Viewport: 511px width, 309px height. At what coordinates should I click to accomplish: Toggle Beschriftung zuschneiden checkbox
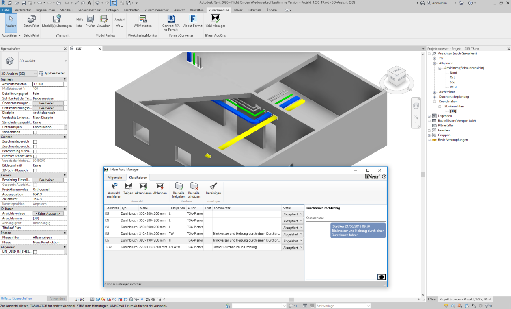[x=35, y=151]
